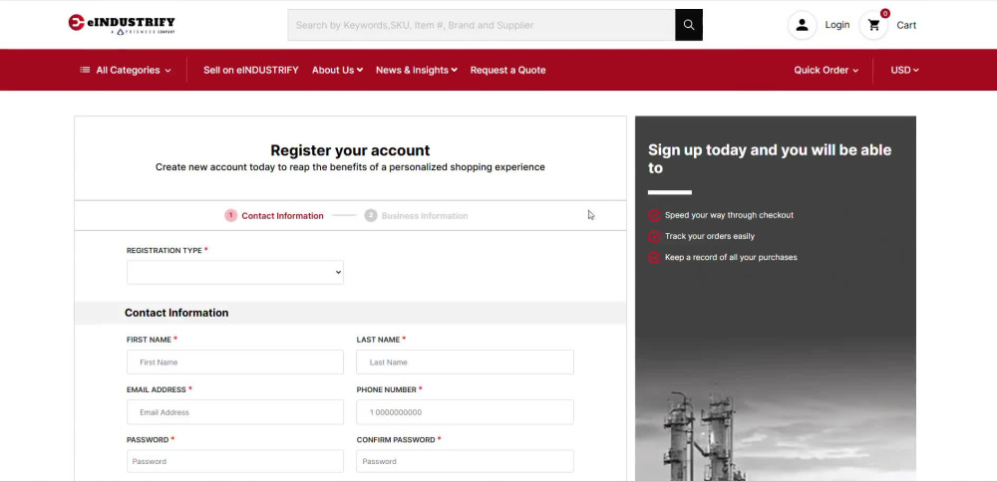Focus the keyword search field
997x482 pixels.
(482, 25)
